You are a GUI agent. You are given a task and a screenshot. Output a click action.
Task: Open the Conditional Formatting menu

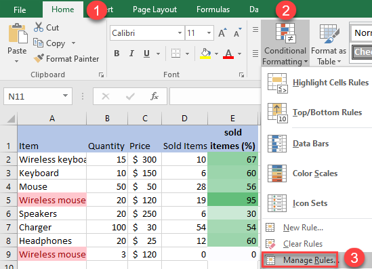(x=285, y=43)
